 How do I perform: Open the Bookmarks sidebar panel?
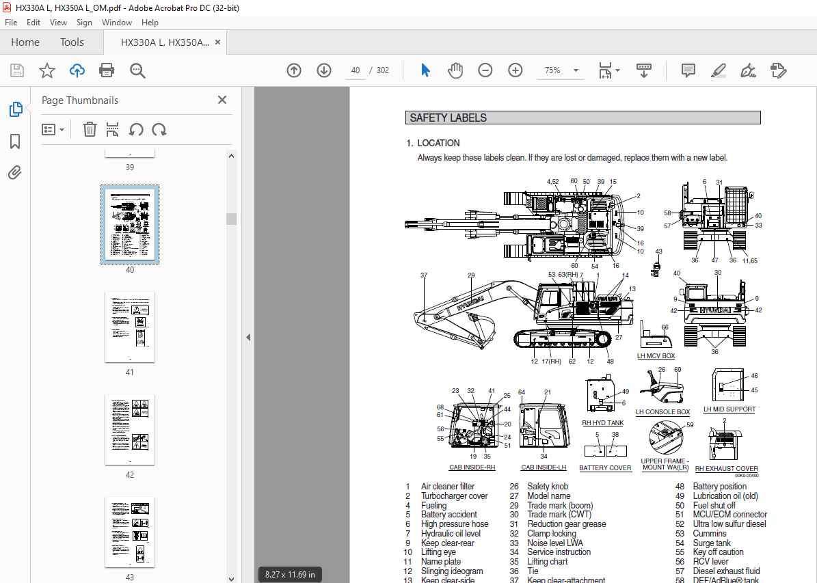15,141
